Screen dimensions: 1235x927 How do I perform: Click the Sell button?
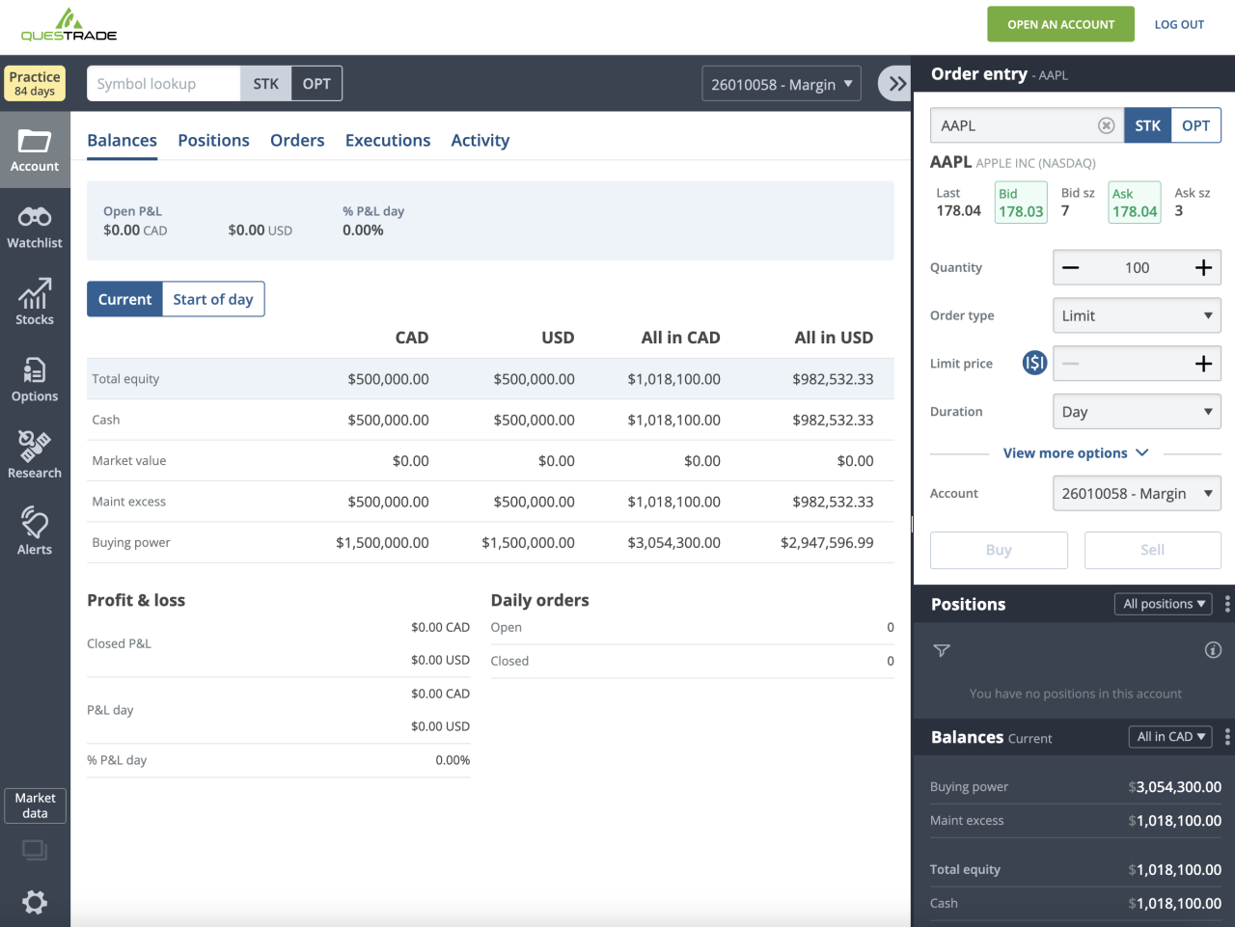tap(1153, 550)
